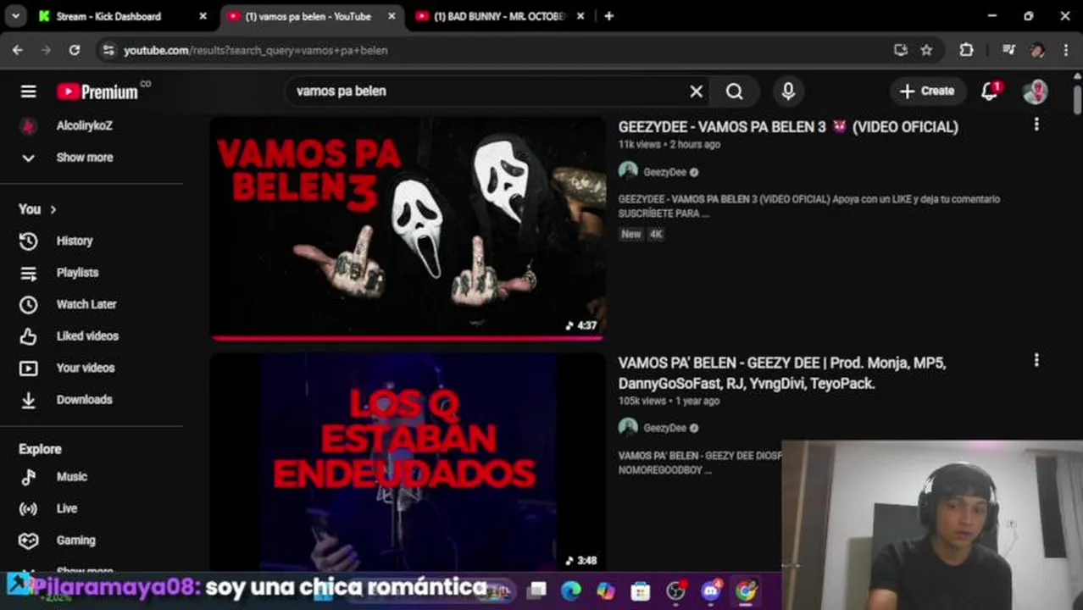Expand the You section chevron
This screenshot has width=1083, height=610.
pyautogui.click(x=53, y=209)
